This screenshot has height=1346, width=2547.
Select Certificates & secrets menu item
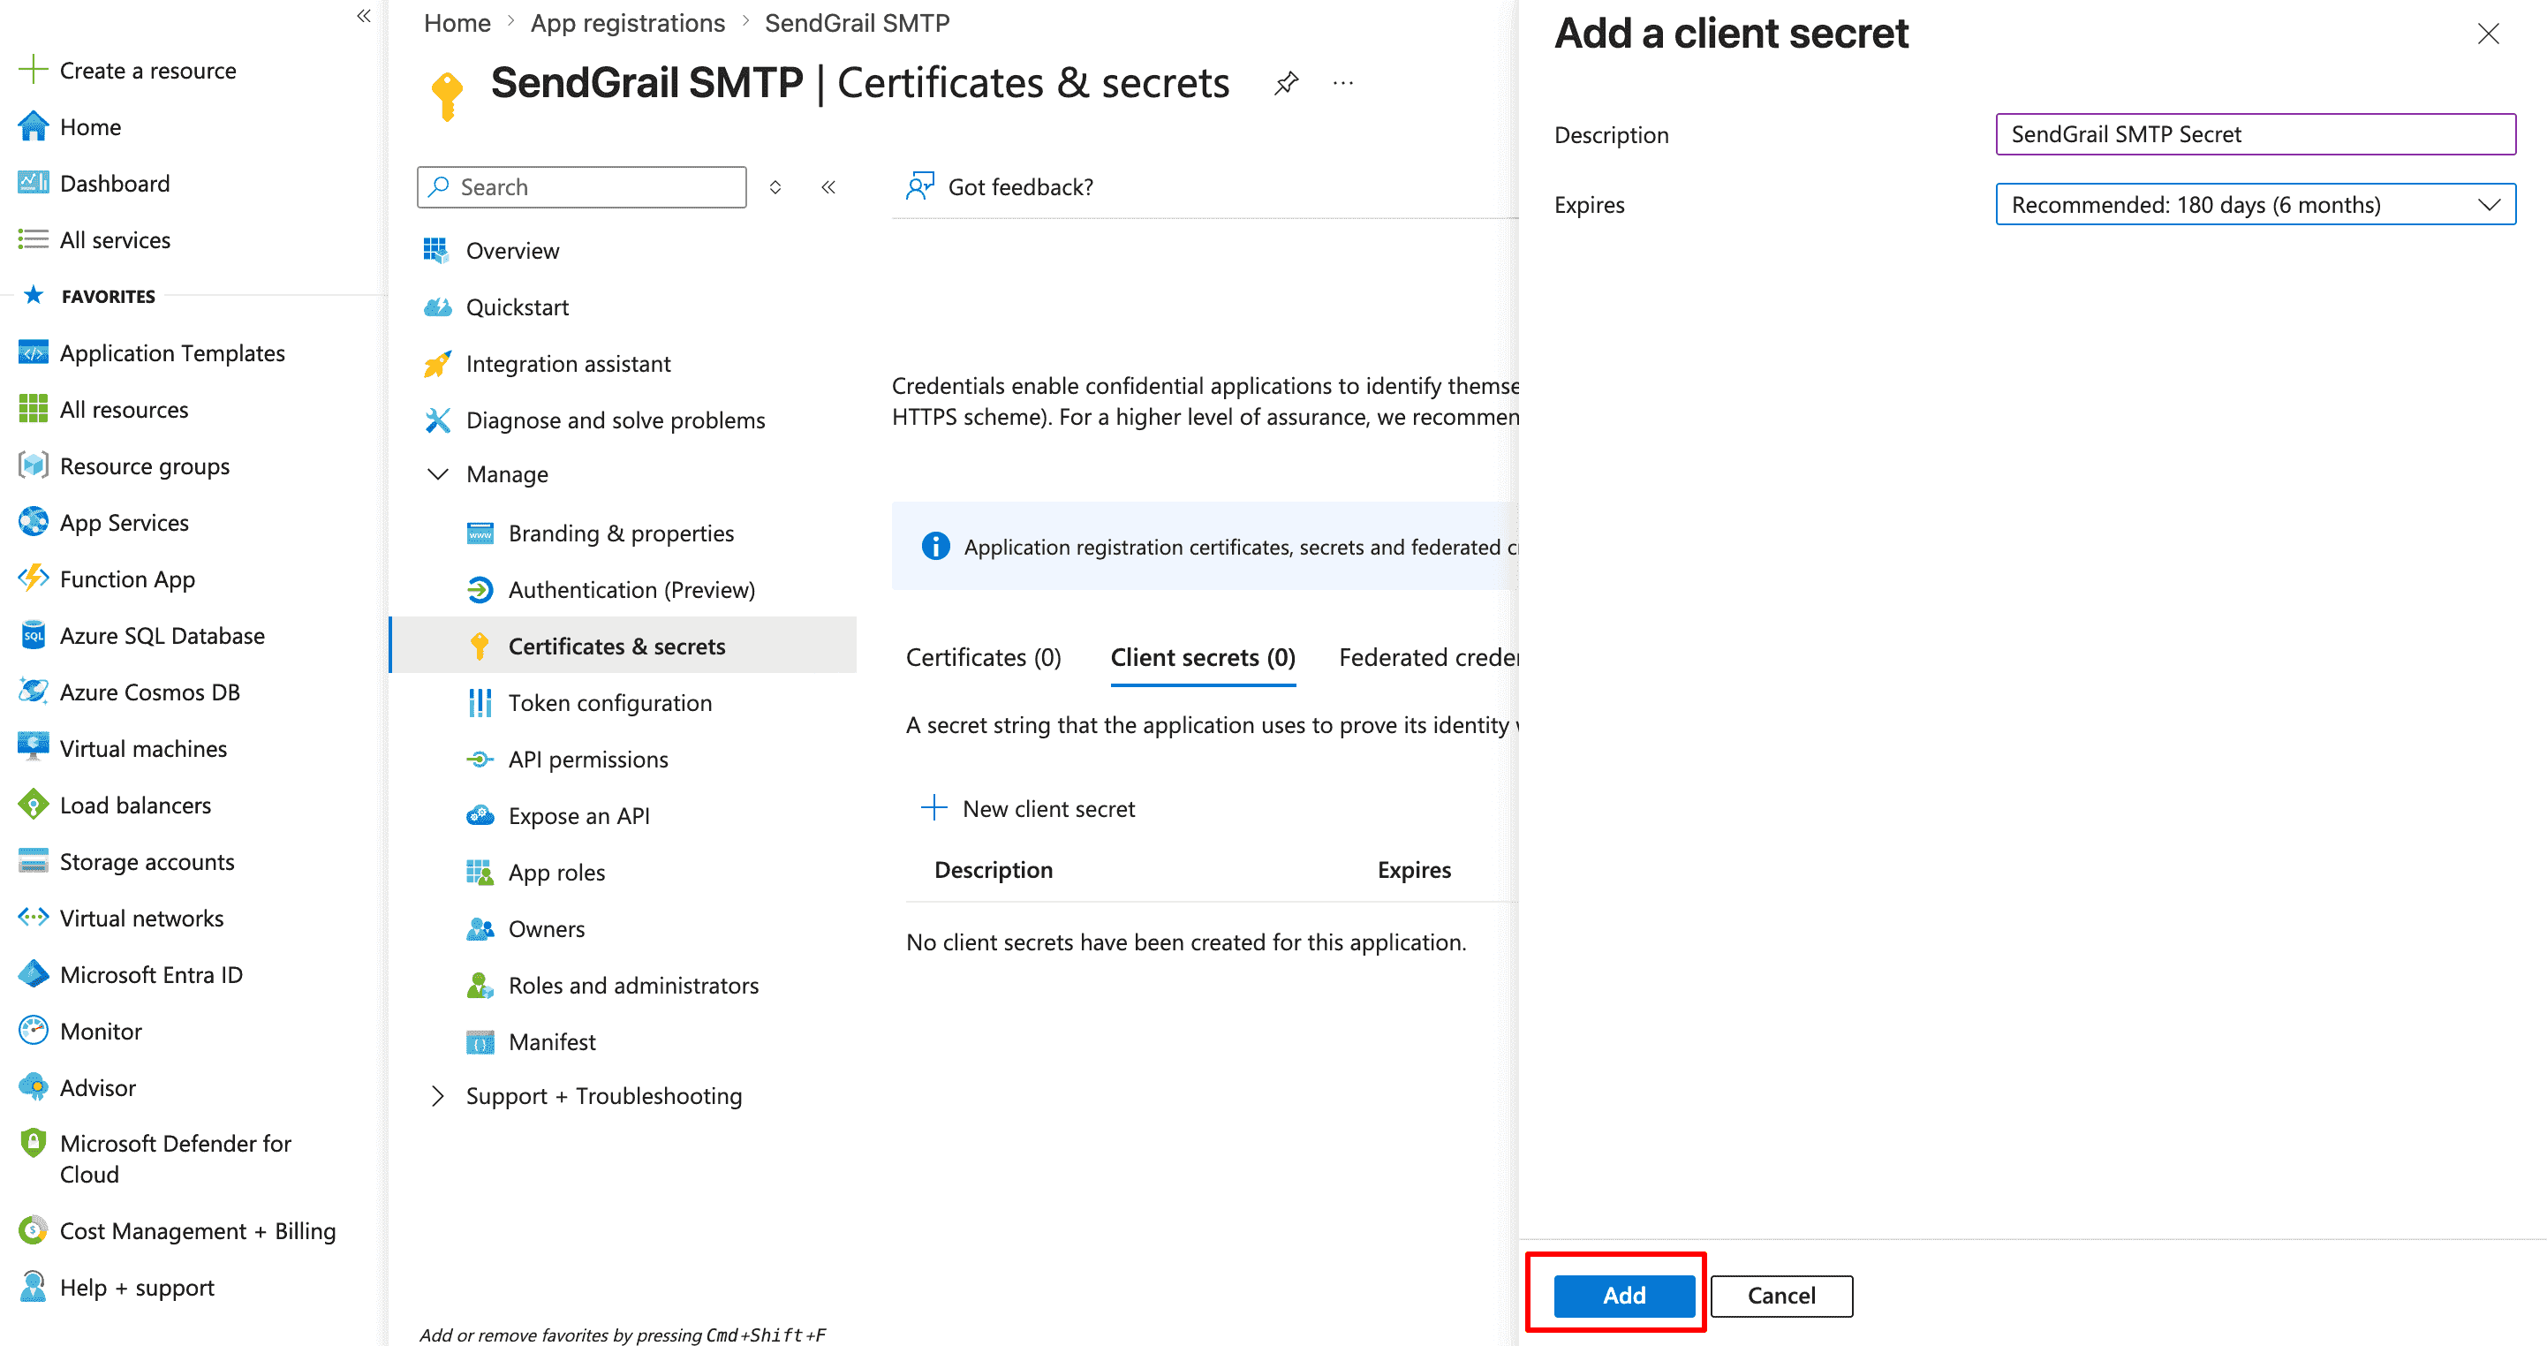click(x=623, y=646)
